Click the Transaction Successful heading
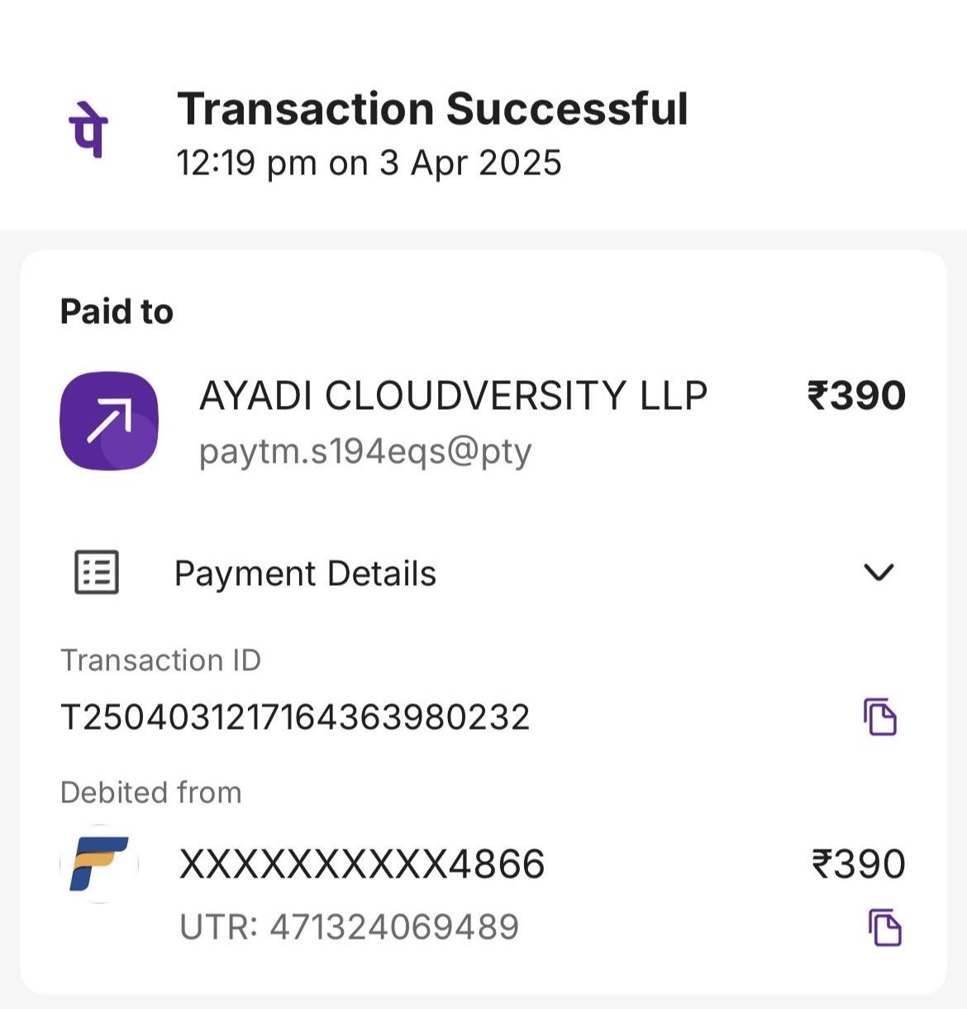This screenshot has height=1009, width=967. click(432, 109)
